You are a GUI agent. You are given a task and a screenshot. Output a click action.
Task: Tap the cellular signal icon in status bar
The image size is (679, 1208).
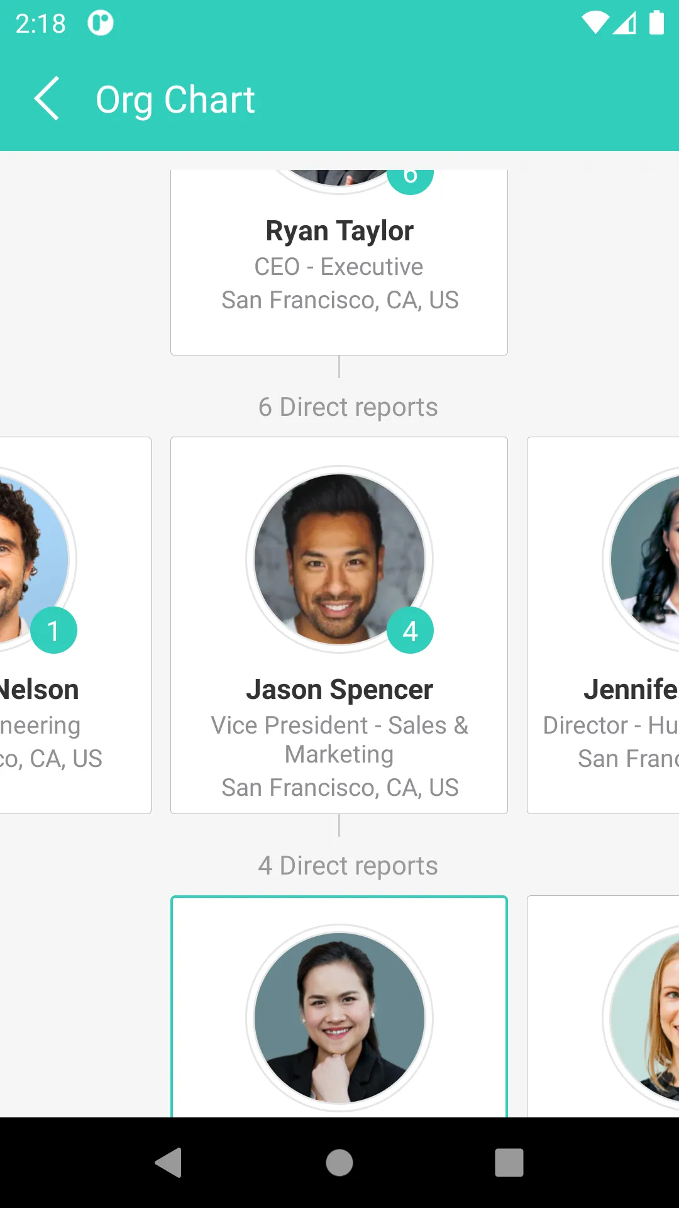624,23
